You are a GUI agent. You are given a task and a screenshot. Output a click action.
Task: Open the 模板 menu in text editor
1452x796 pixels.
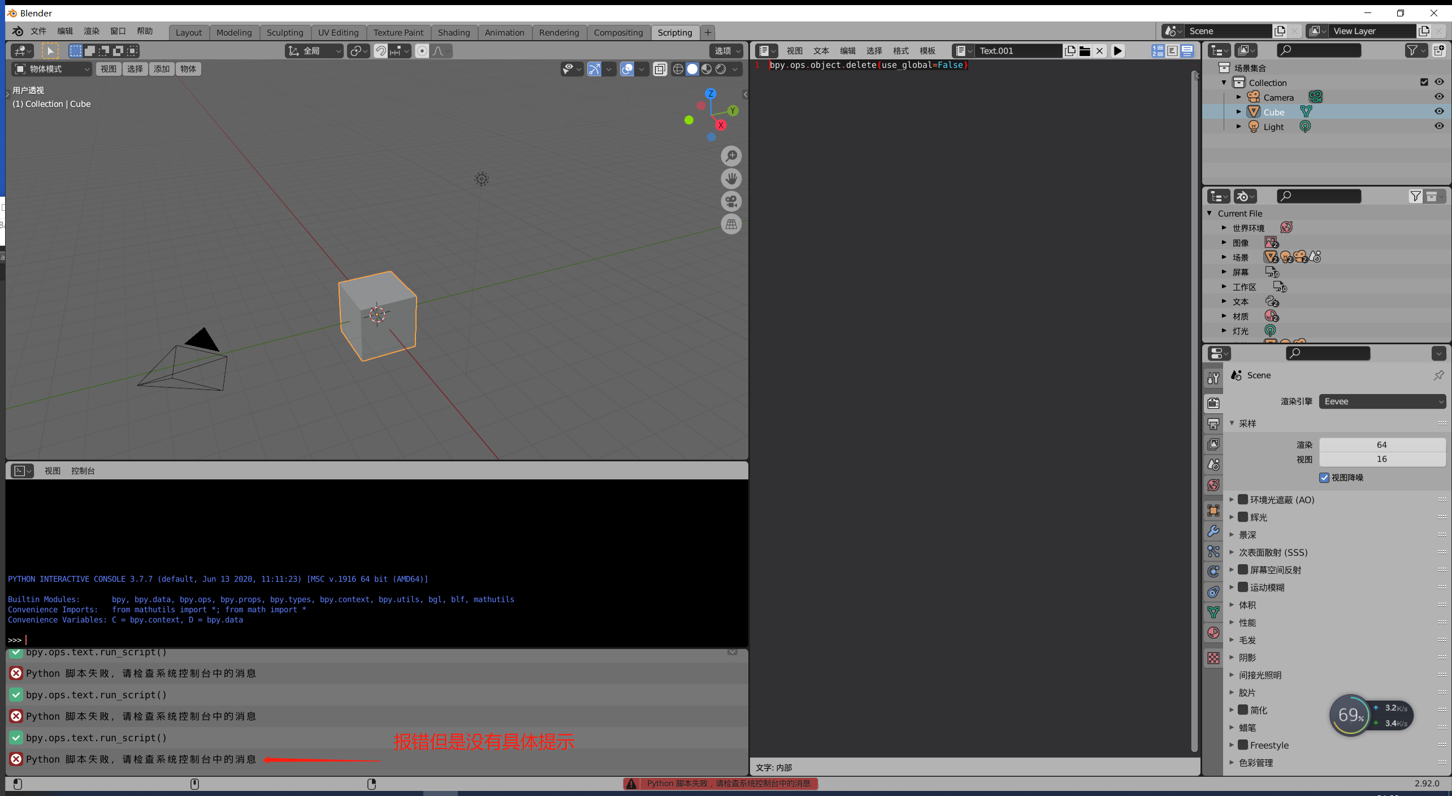pyautogui.click(x=927, y=51)
